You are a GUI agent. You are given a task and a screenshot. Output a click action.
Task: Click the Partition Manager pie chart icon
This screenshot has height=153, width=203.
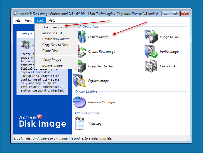[x=79, y=102]
